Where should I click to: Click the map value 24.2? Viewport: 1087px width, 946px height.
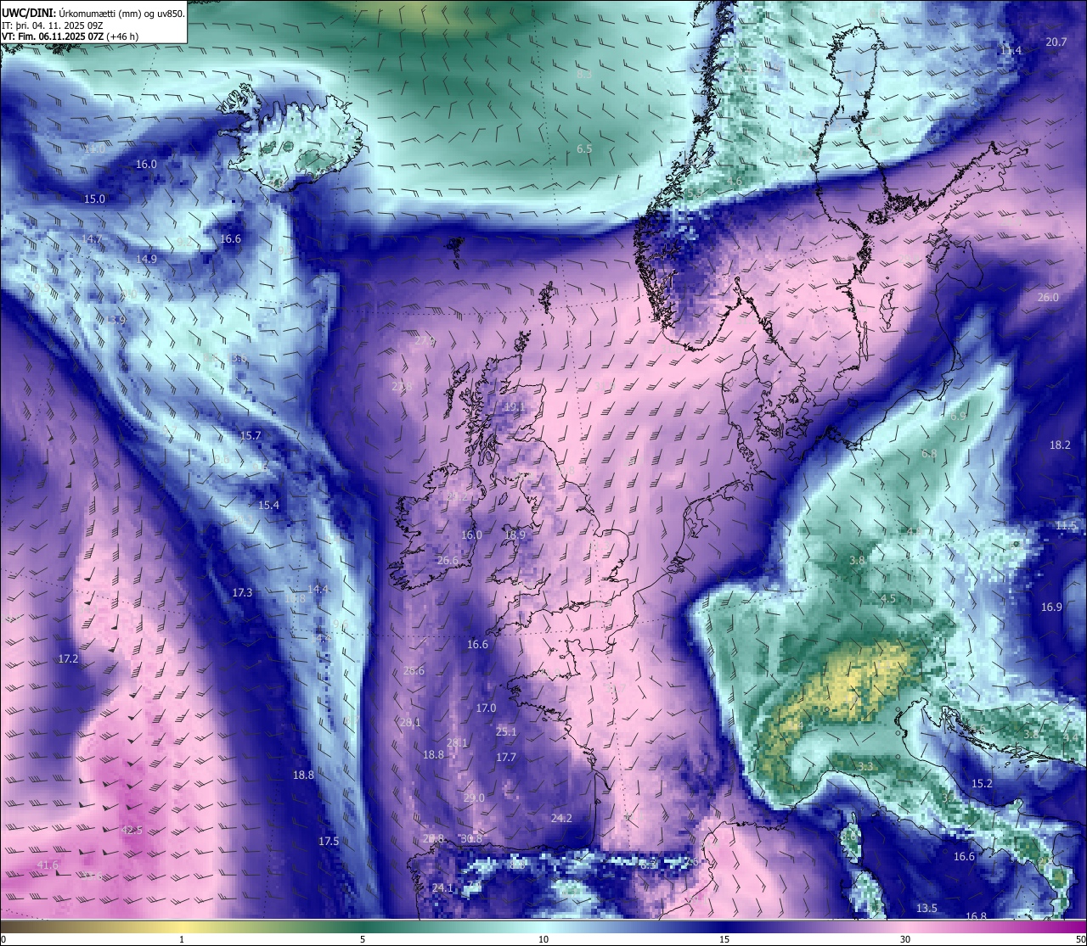point(561,819)
